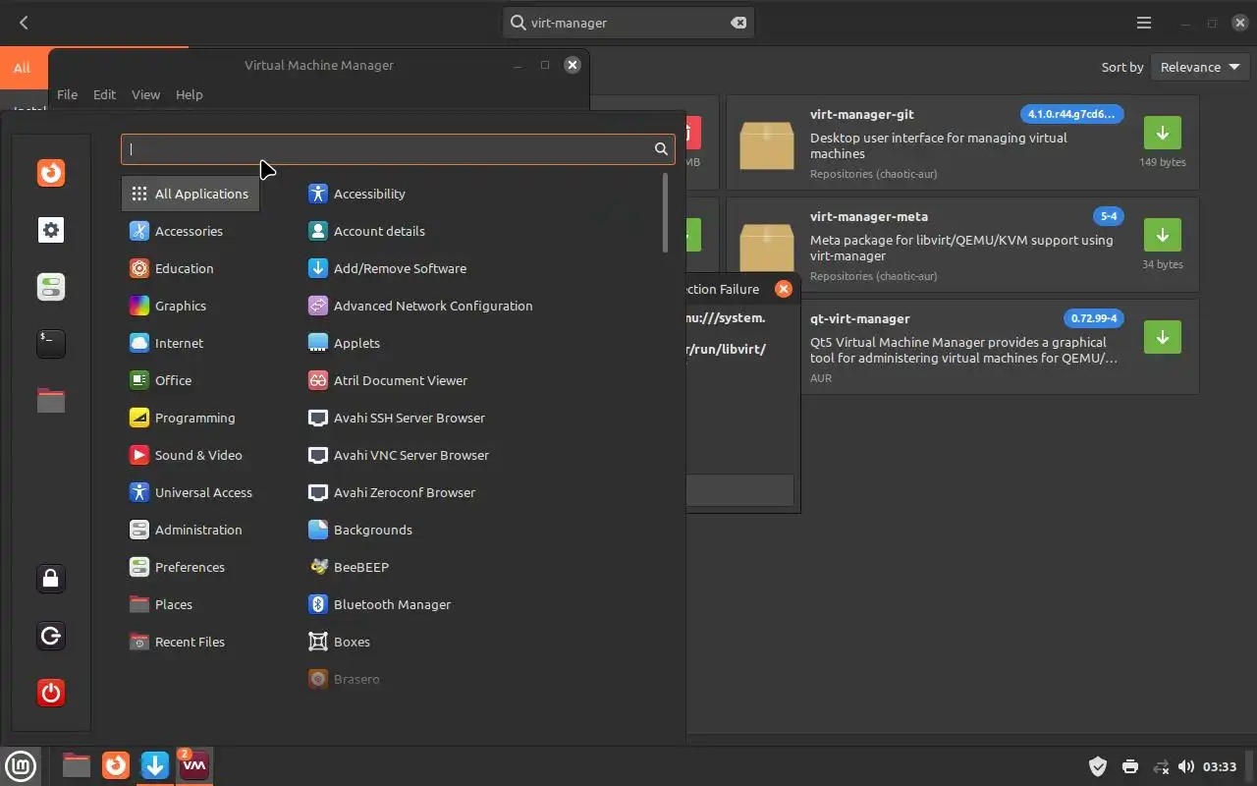The height and width of the screenshot is (786, 1257).
Task: Click the virt-manager search field
Action: coord(628,23)
